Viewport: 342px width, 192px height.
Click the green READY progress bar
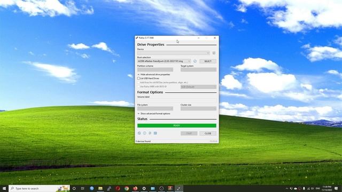click(x=177, y=126)
